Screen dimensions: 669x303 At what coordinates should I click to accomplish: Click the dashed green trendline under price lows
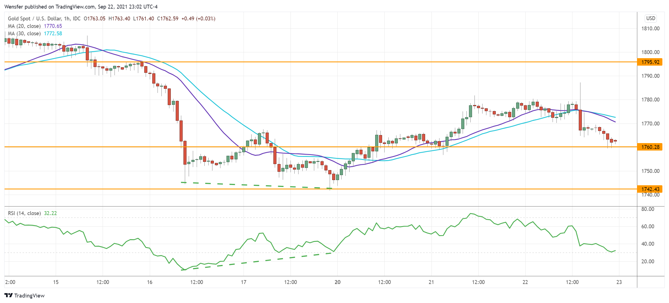257,185
